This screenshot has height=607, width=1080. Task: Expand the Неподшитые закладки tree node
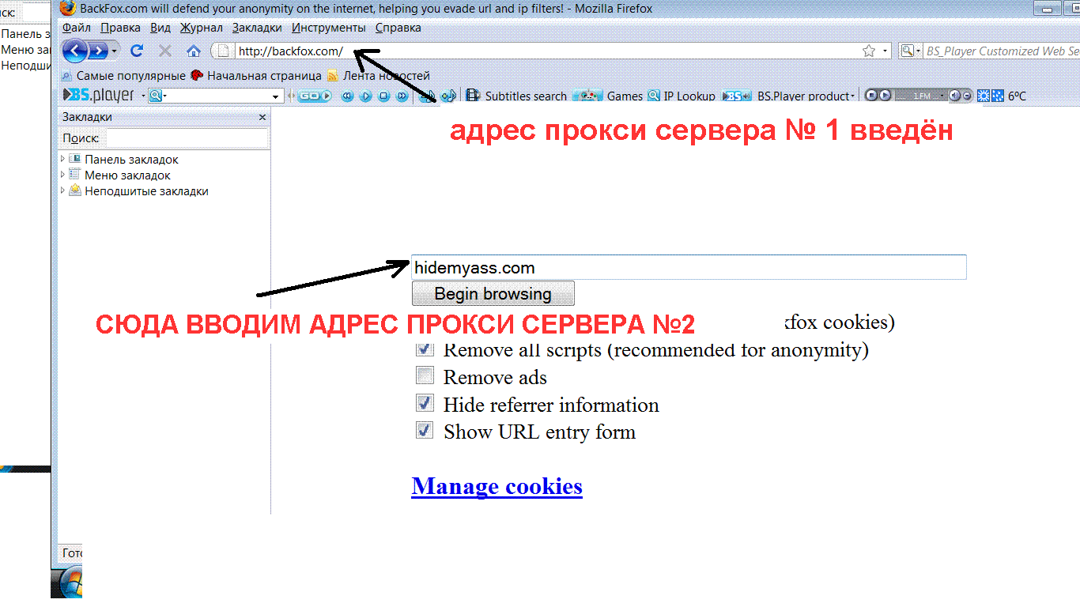(63, 190)
